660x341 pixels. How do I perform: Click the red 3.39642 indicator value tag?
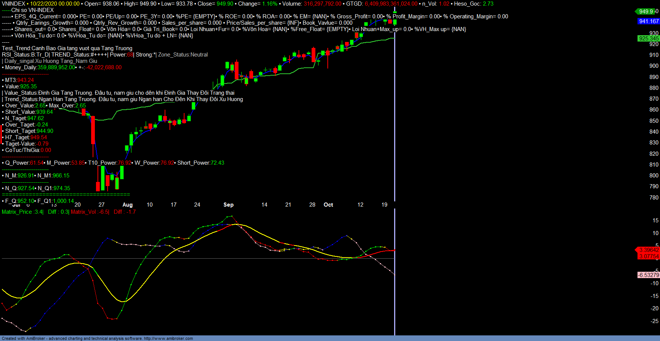[648, 250]
